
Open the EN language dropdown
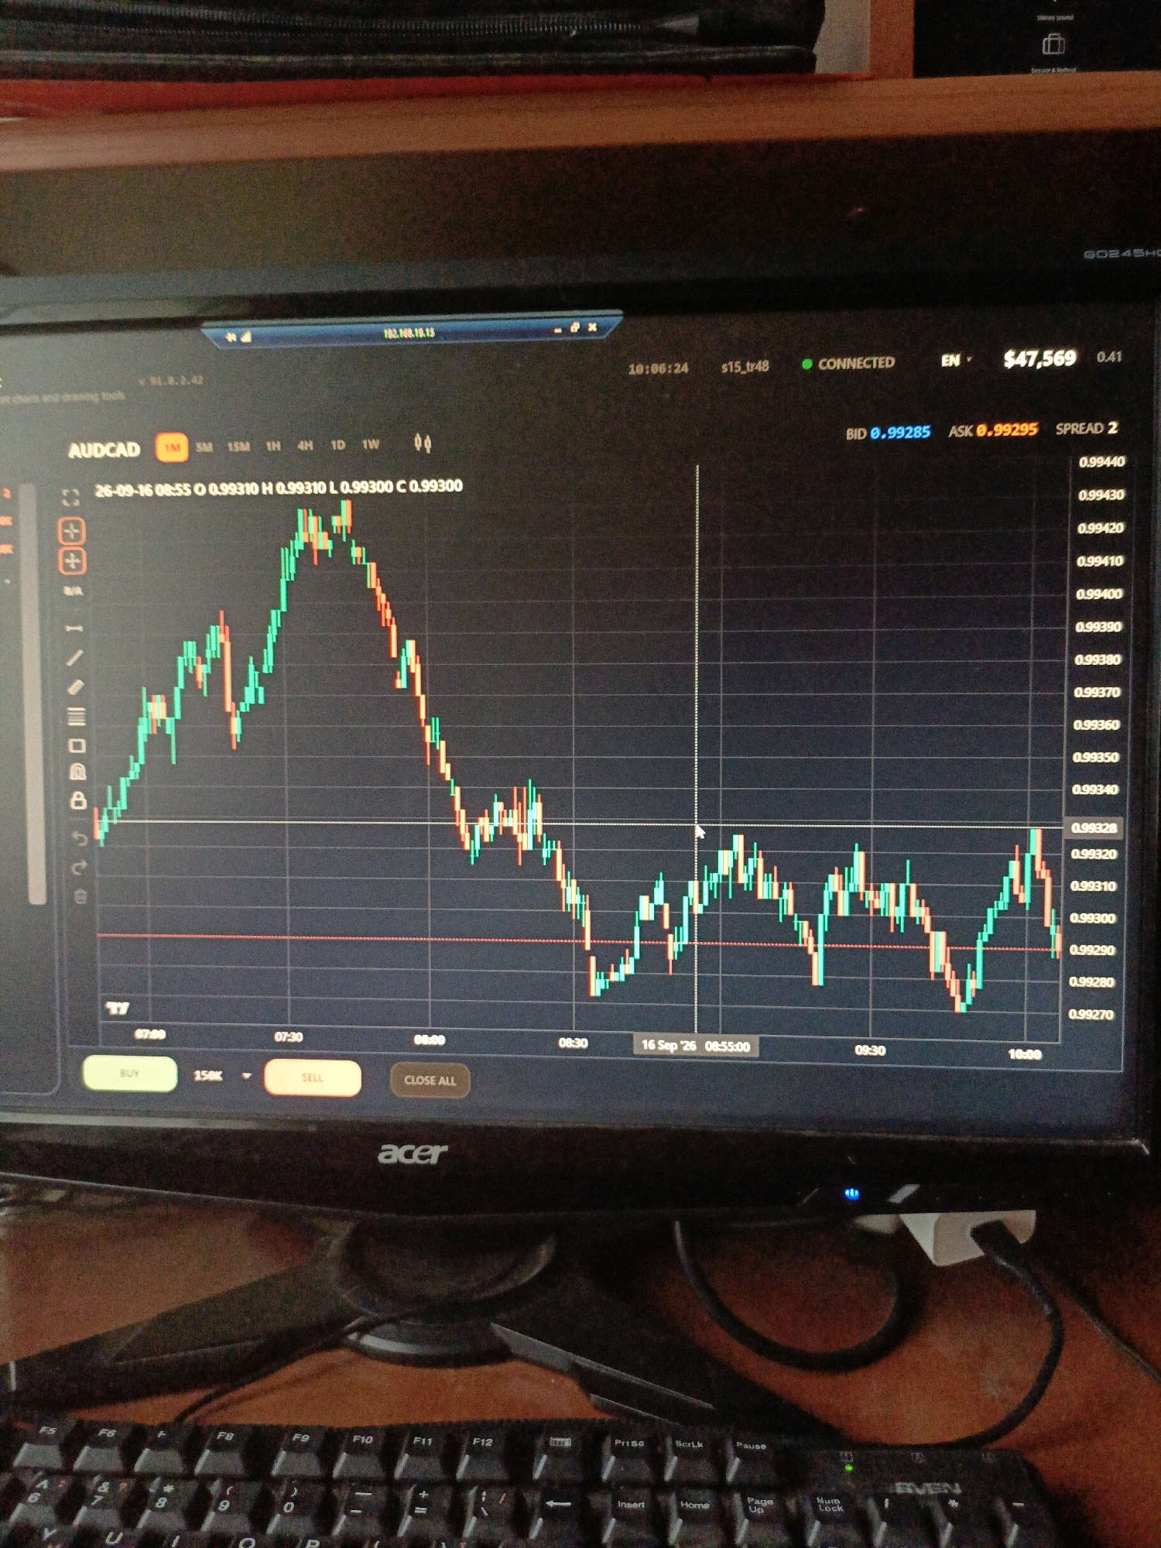pyautogui.click(x=956, y=361)
